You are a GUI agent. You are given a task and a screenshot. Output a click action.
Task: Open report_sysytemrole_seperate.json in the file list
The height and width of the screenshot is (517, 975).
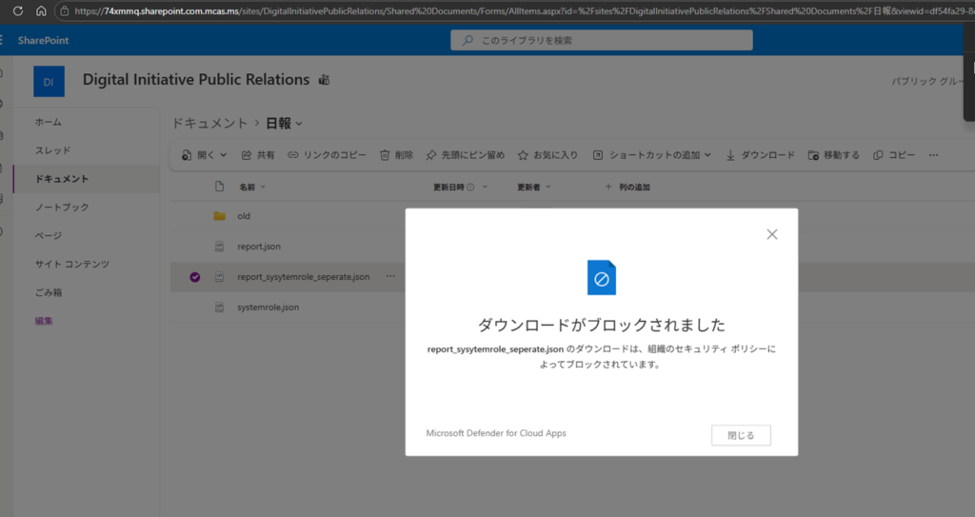304,277
